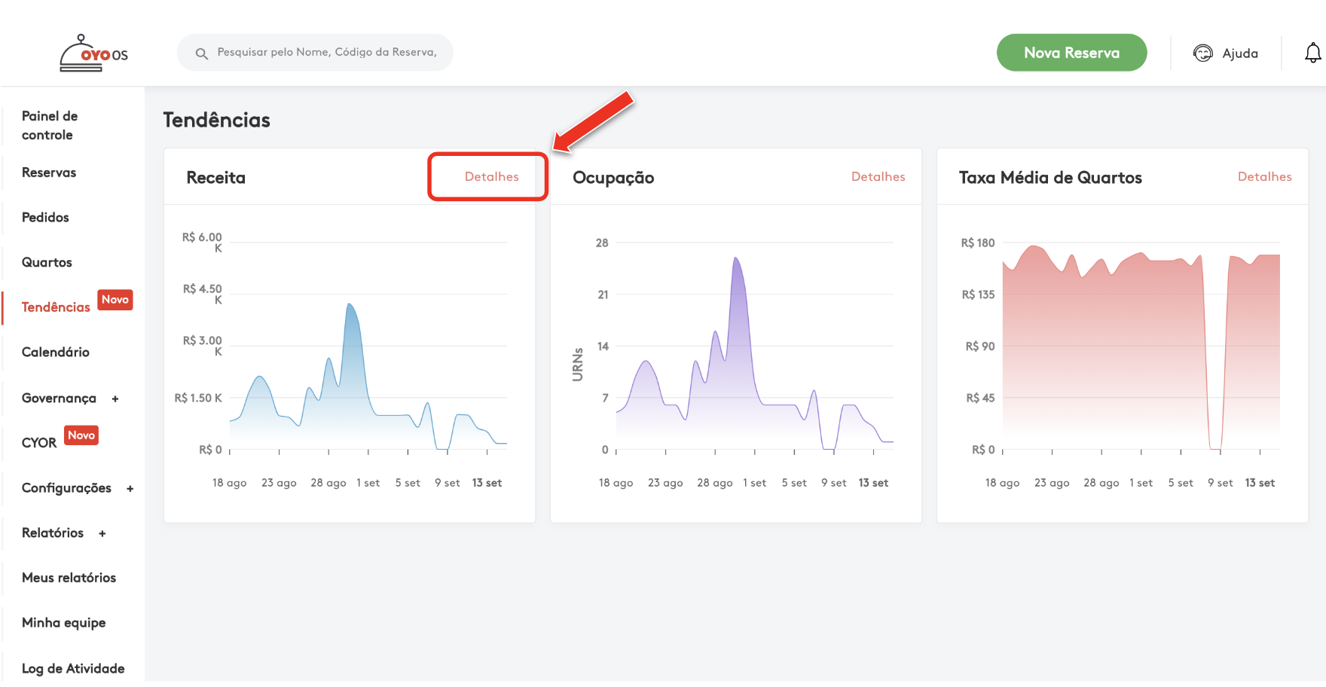The image size is (1326, 687).
Task: Click 13 set label in Receita chart
Action: coord(487,483)
